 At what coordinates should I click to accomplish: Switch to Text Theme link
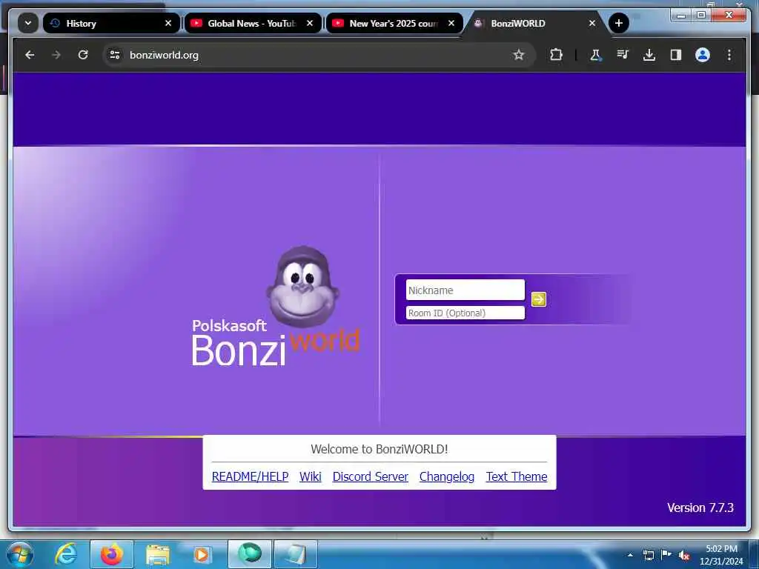pos(517,476)
